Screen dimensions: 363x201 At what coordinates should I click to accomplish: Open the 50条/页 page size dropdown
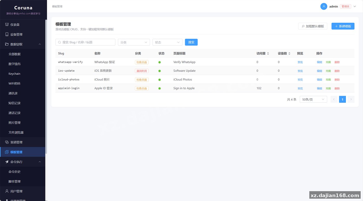pos(313,99)
